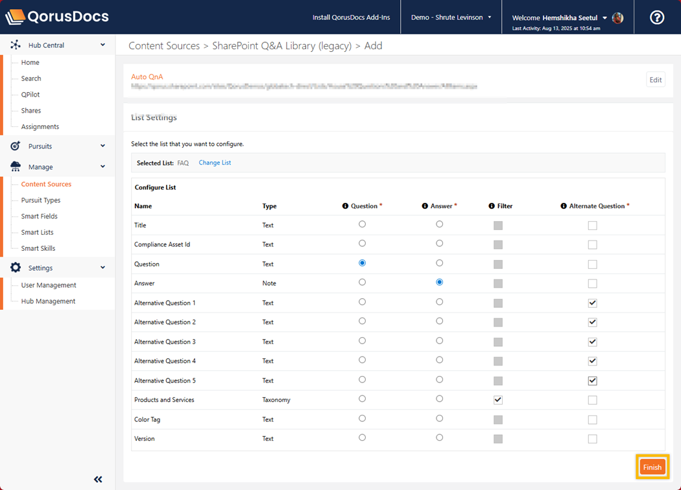Collapse the Hub Central section chevron
681x490 pixels.
click(x=102, y=45)
